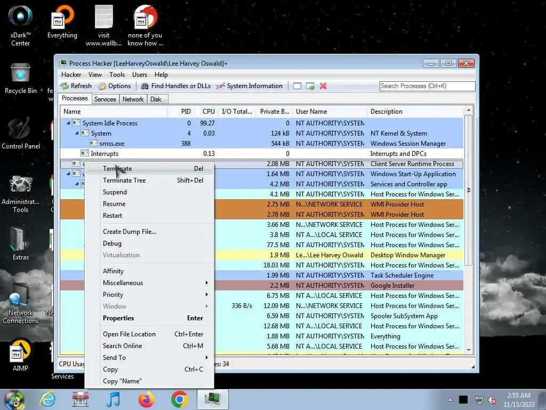The image size is (546, 410).
Task: Sort by the CPU column header
Action: click(x=205, y=112)
